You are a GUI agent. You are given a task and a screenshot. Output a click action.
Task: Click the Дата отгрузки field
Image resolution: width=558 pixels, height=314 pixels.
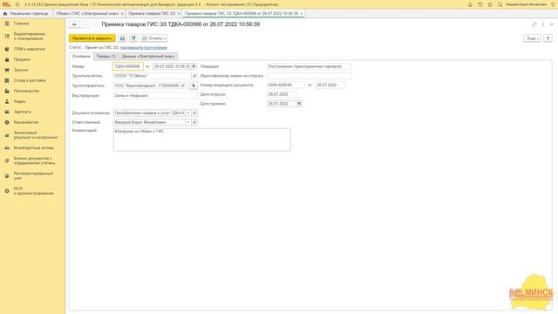tap(282, 94)
